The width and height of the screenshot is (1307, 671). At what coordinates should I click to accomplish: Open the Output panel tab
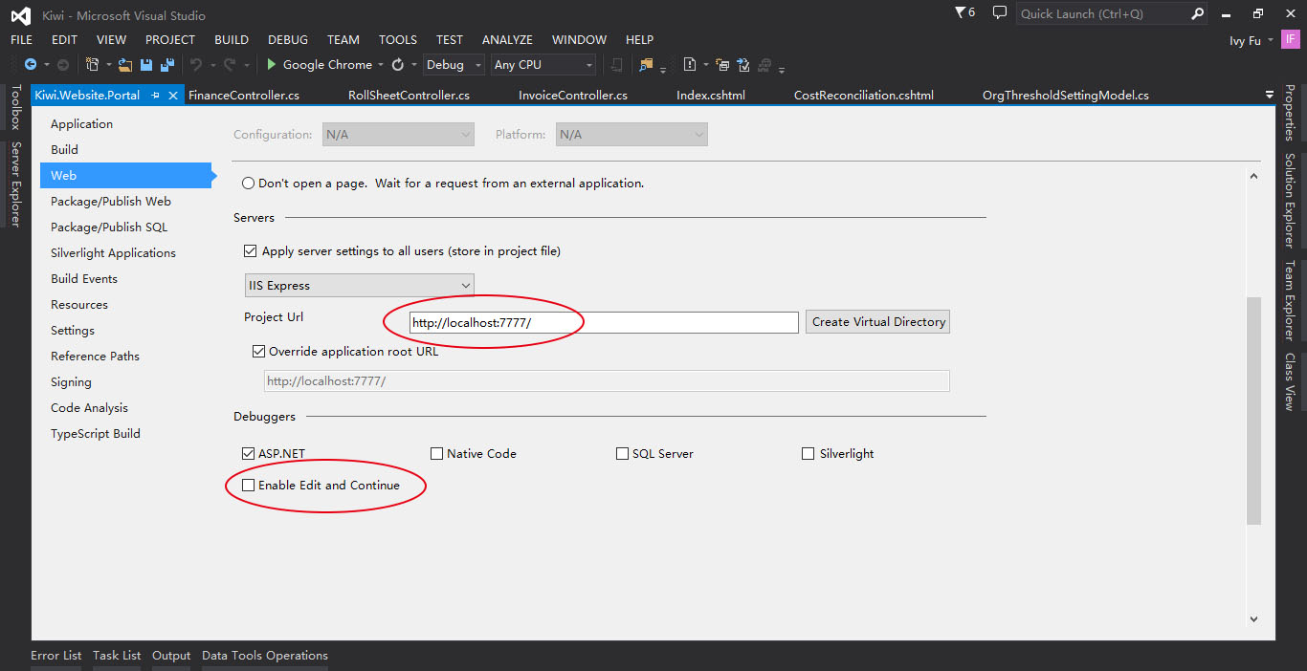point(171,656)
